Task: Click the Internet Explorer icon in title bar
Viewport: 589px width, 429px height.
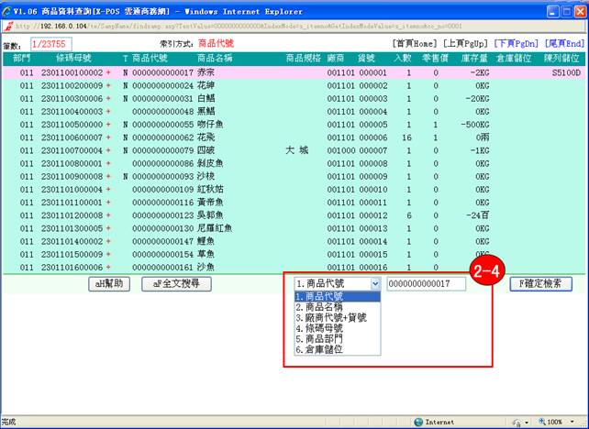Action: tap(7, 9)
